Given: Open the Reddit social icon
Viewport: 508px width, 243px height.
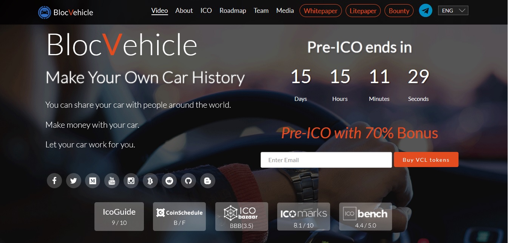Looking at the screenshot, I should pyautogui.click(x=169, y=181).
